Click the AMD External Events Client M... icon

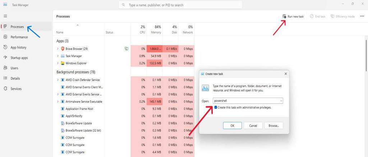pos(63,87)
